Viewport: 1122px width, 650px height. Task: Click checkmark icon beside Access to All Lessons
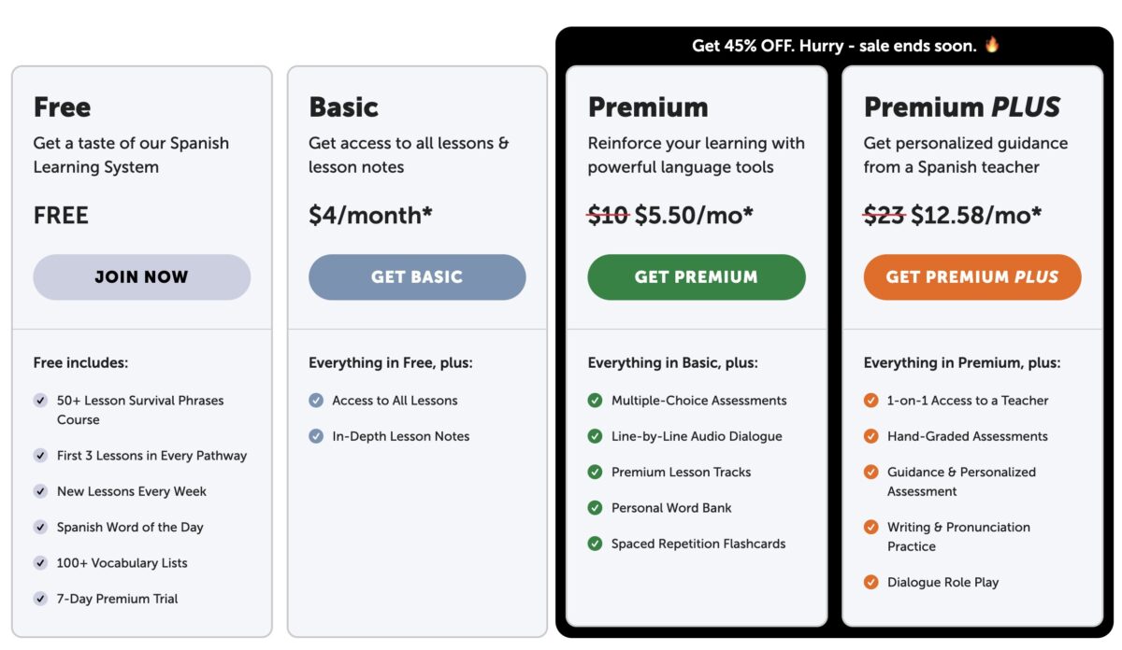(x=316, y=401)
